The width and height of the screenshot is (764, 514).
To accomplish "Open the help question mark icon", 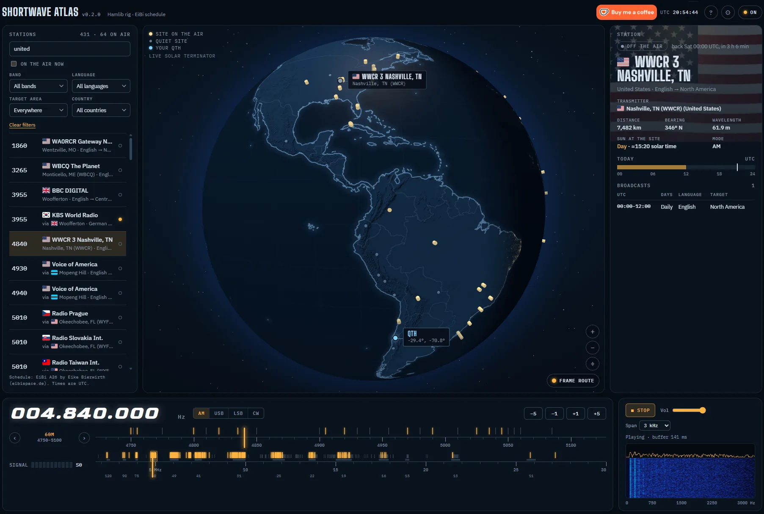I will (x=711, y=12).
